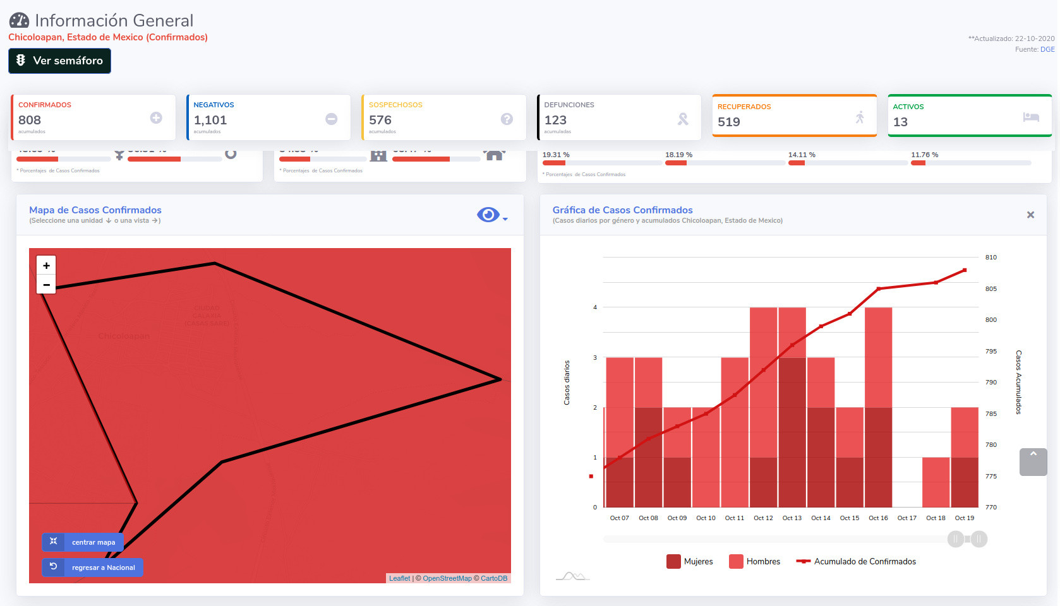Click the Actualizado 22-10-2020 text

1011,39
